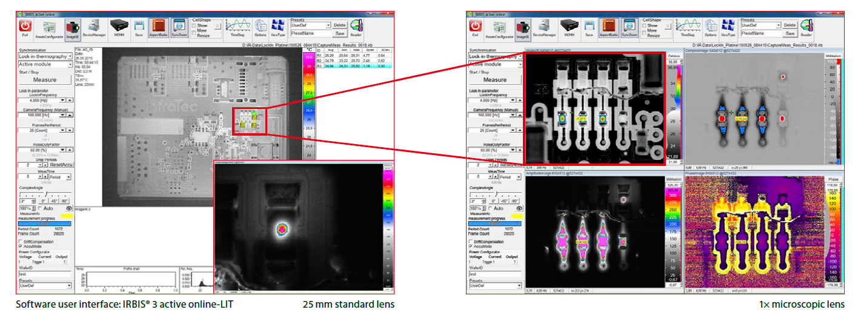Launch Reader thermometer icon in left window
Image resolution: width=861 pixels, height=324 pixels.
(x=356, y=28)
